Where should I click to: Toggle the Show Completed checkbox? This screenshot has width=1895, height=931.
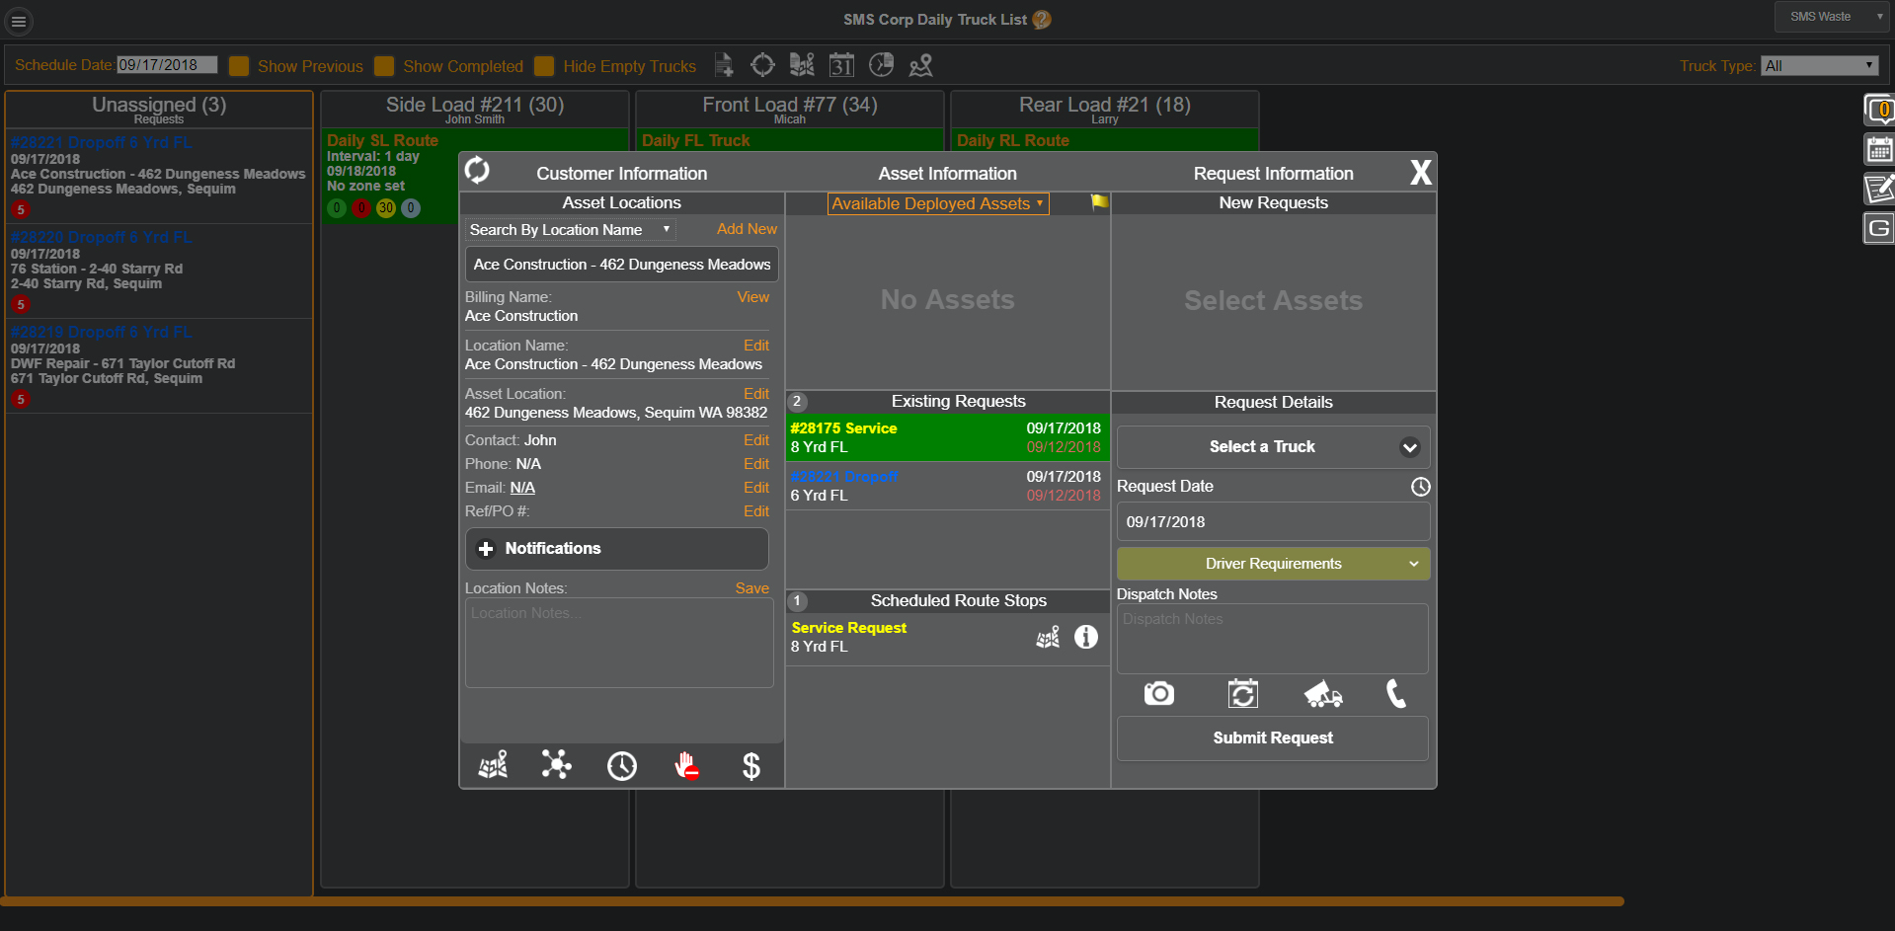click(x=384, y=66)
